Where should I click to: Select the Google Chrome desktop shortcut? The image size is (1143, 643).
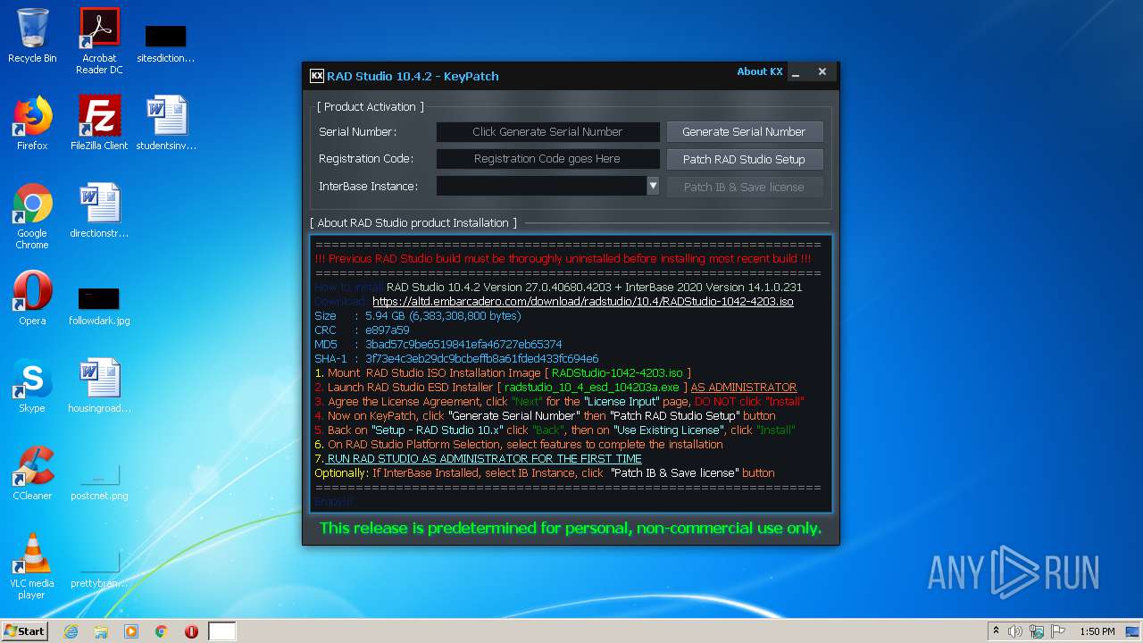pos(32,216)
